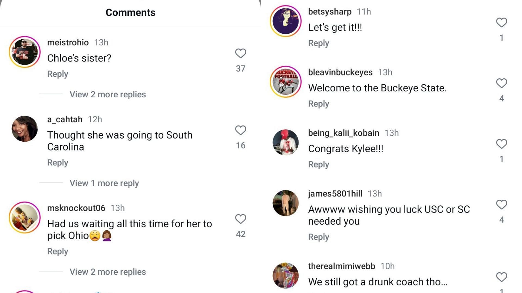Like therealmimiwebb's drunk coach comment
The width and height of the screenshot is (522, 293).
(501, 277)
